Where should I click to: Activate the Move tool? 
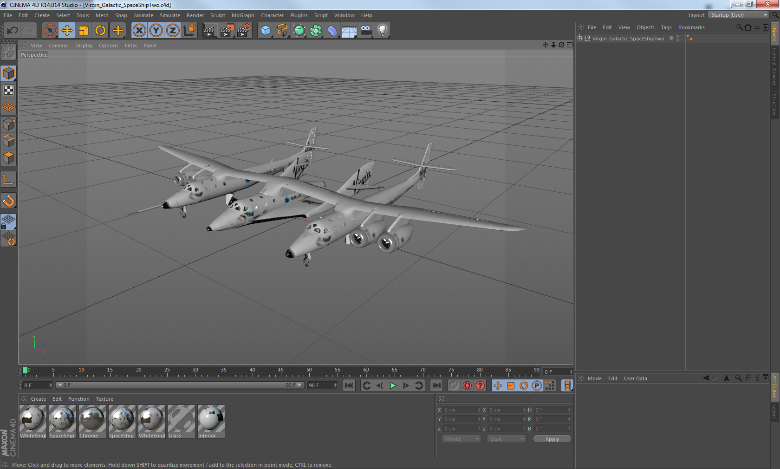pyautogui.click(x=67, y=31)
